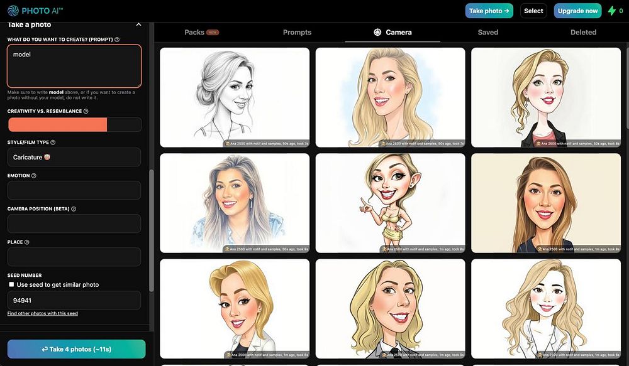Collapse the Take a photo section
629x366 pixels.
138,24
